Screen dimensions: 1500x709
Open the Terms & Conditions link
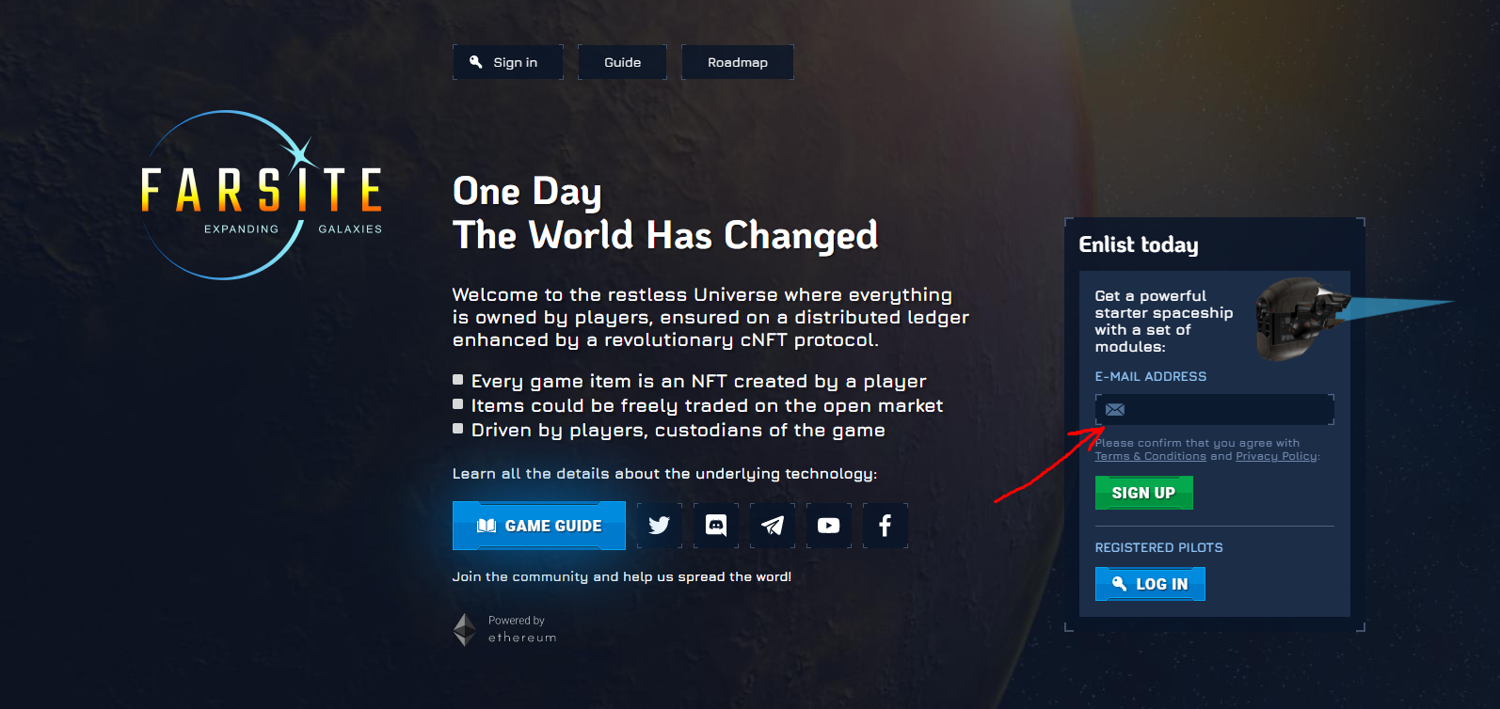(x=1150, y=456)
